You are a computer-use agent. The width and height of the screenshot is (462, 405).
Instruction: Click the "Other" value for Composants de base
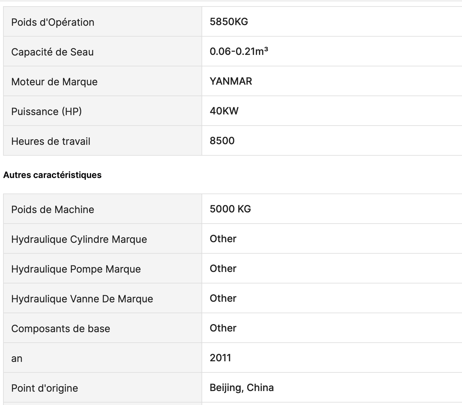click(x=223, y=328)
